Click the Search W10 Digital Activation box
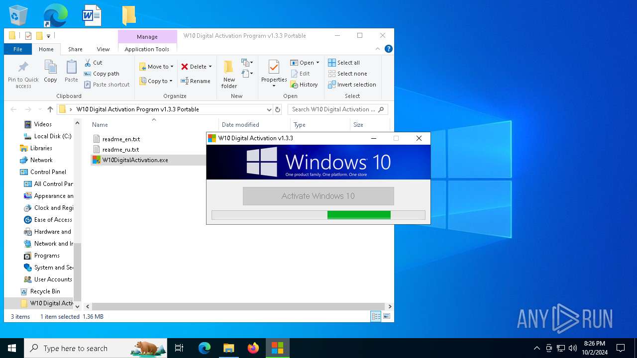This screenshot has width=637, height=358. 337,109
